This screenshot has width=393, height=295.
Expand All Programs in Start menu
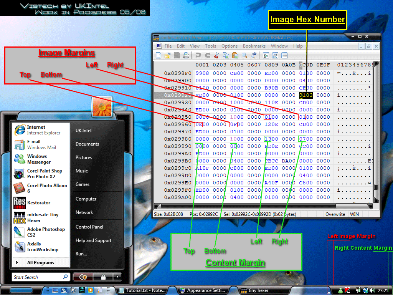point(41,263)
